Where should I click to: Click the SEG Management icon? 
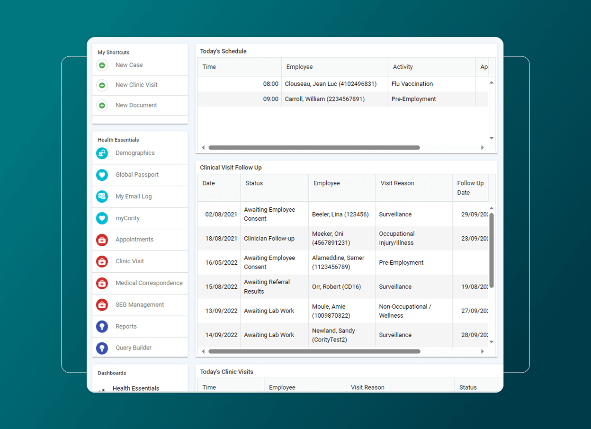pos(102,305)
